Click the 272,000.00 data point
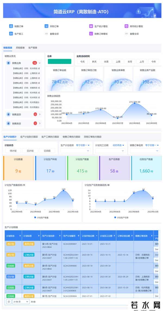The width and height of the screenshot is (163, 311). 134,103
